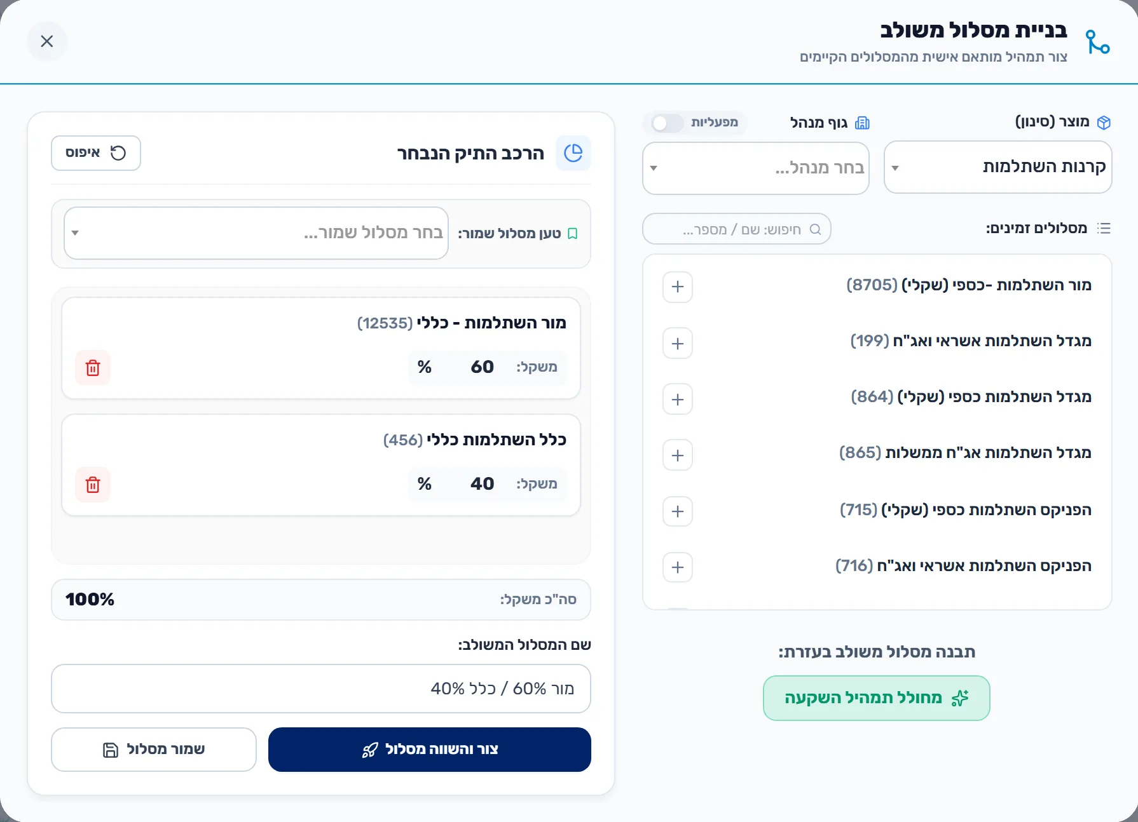Click the list icon beside מסלולים זמינים

[1104, 229]
